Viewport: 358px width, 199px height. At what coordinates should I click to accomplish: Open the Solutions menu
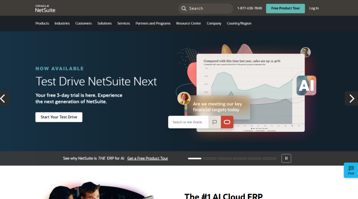click(x=104, y=23)
